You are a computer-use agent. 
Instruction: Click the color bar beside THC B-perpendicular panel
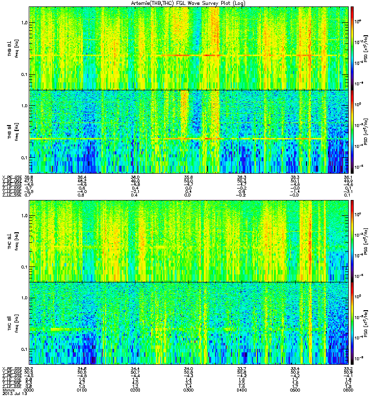point(352,241)
